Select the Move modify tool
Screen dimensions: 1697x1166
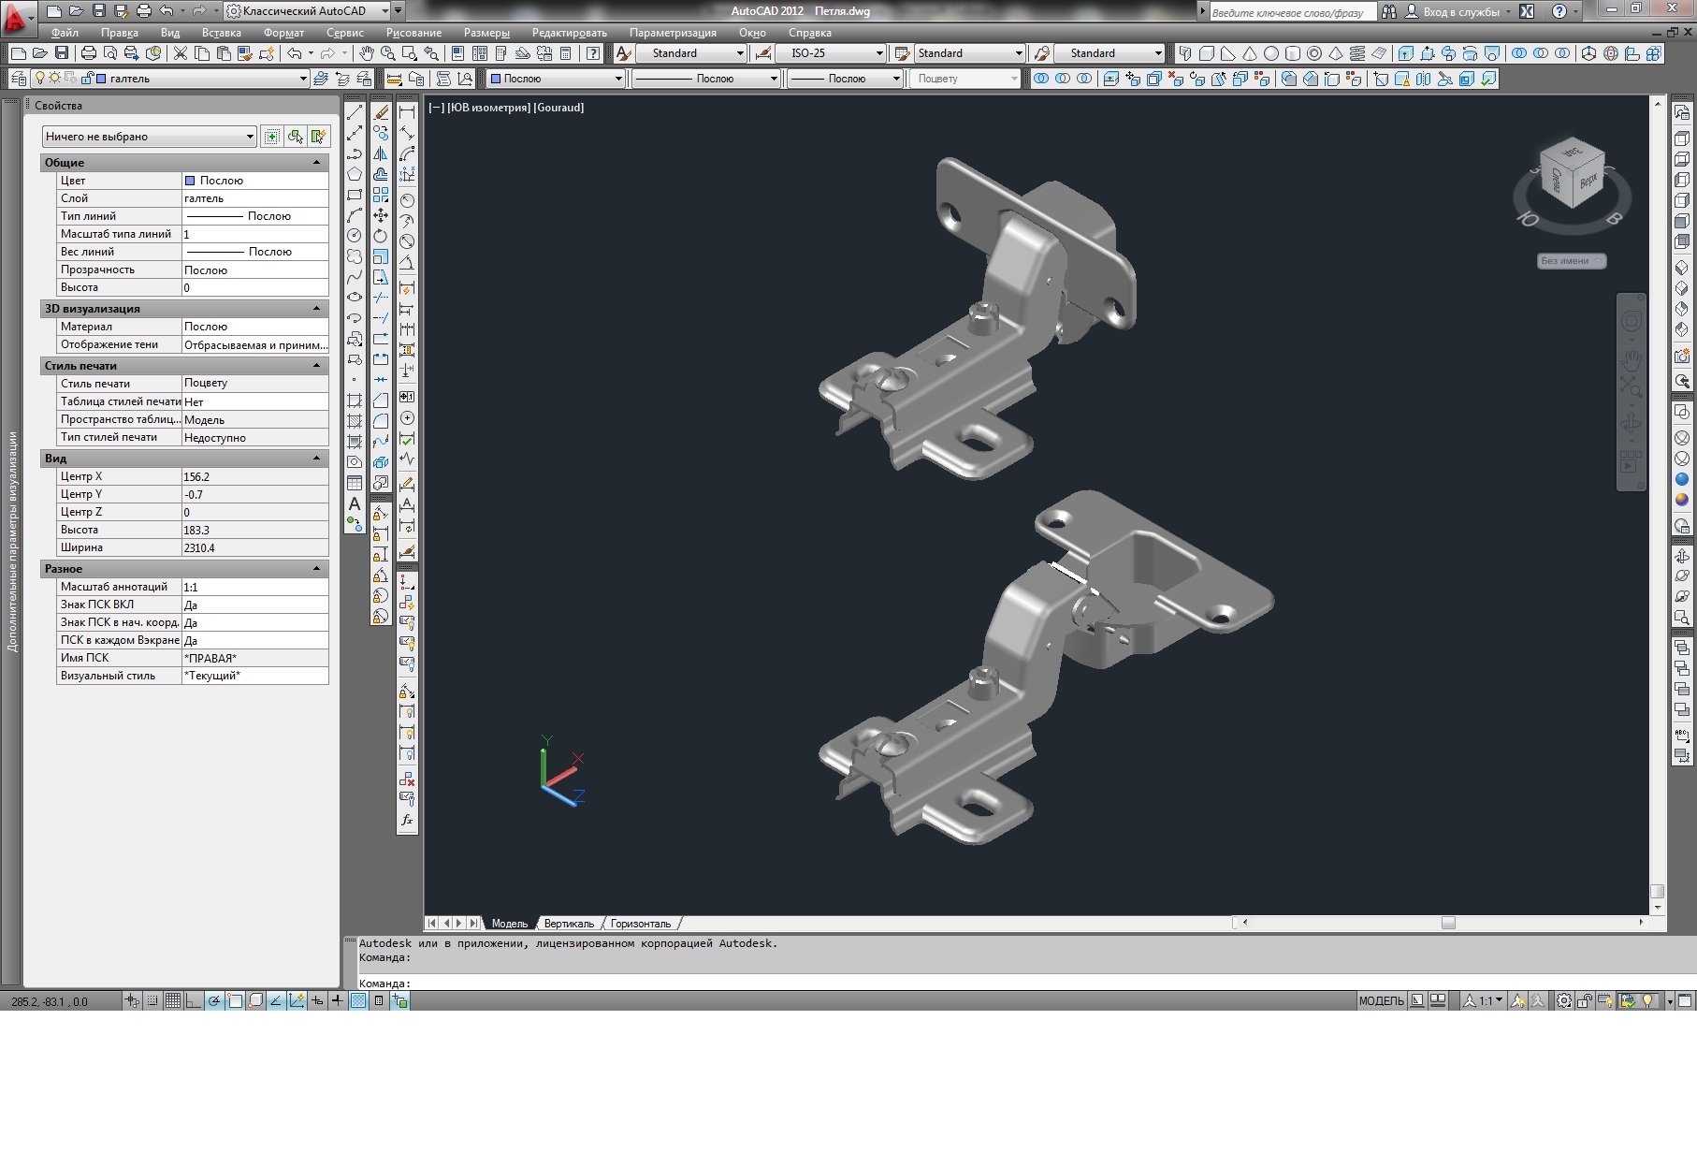point(381,215)
